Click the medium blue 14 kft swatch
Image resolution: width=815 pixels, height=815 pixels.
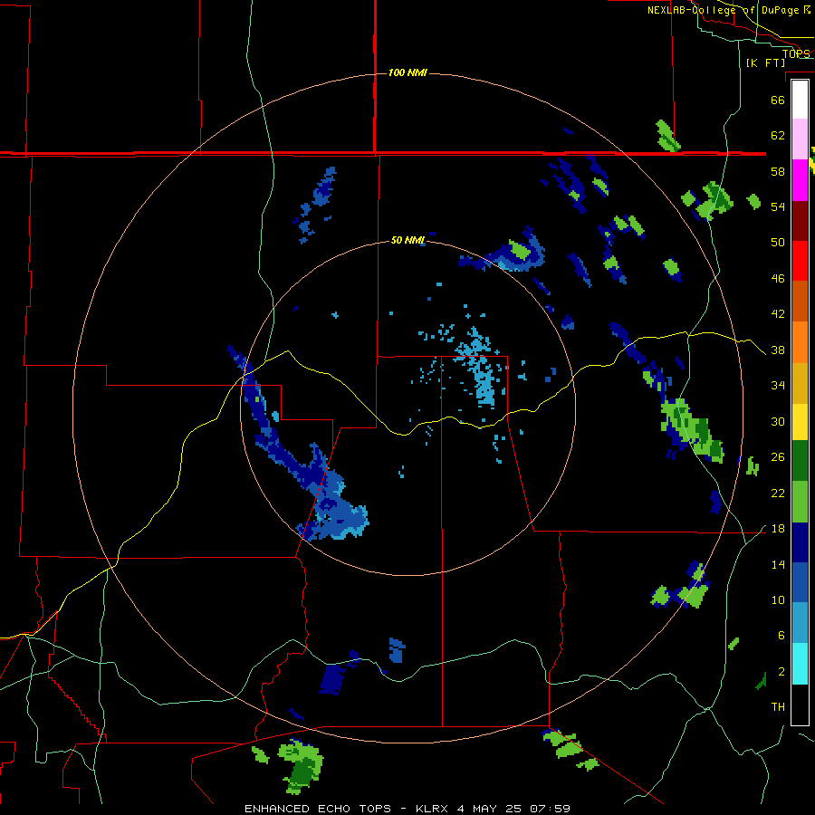pyautogui.click(x=800, y=582)
